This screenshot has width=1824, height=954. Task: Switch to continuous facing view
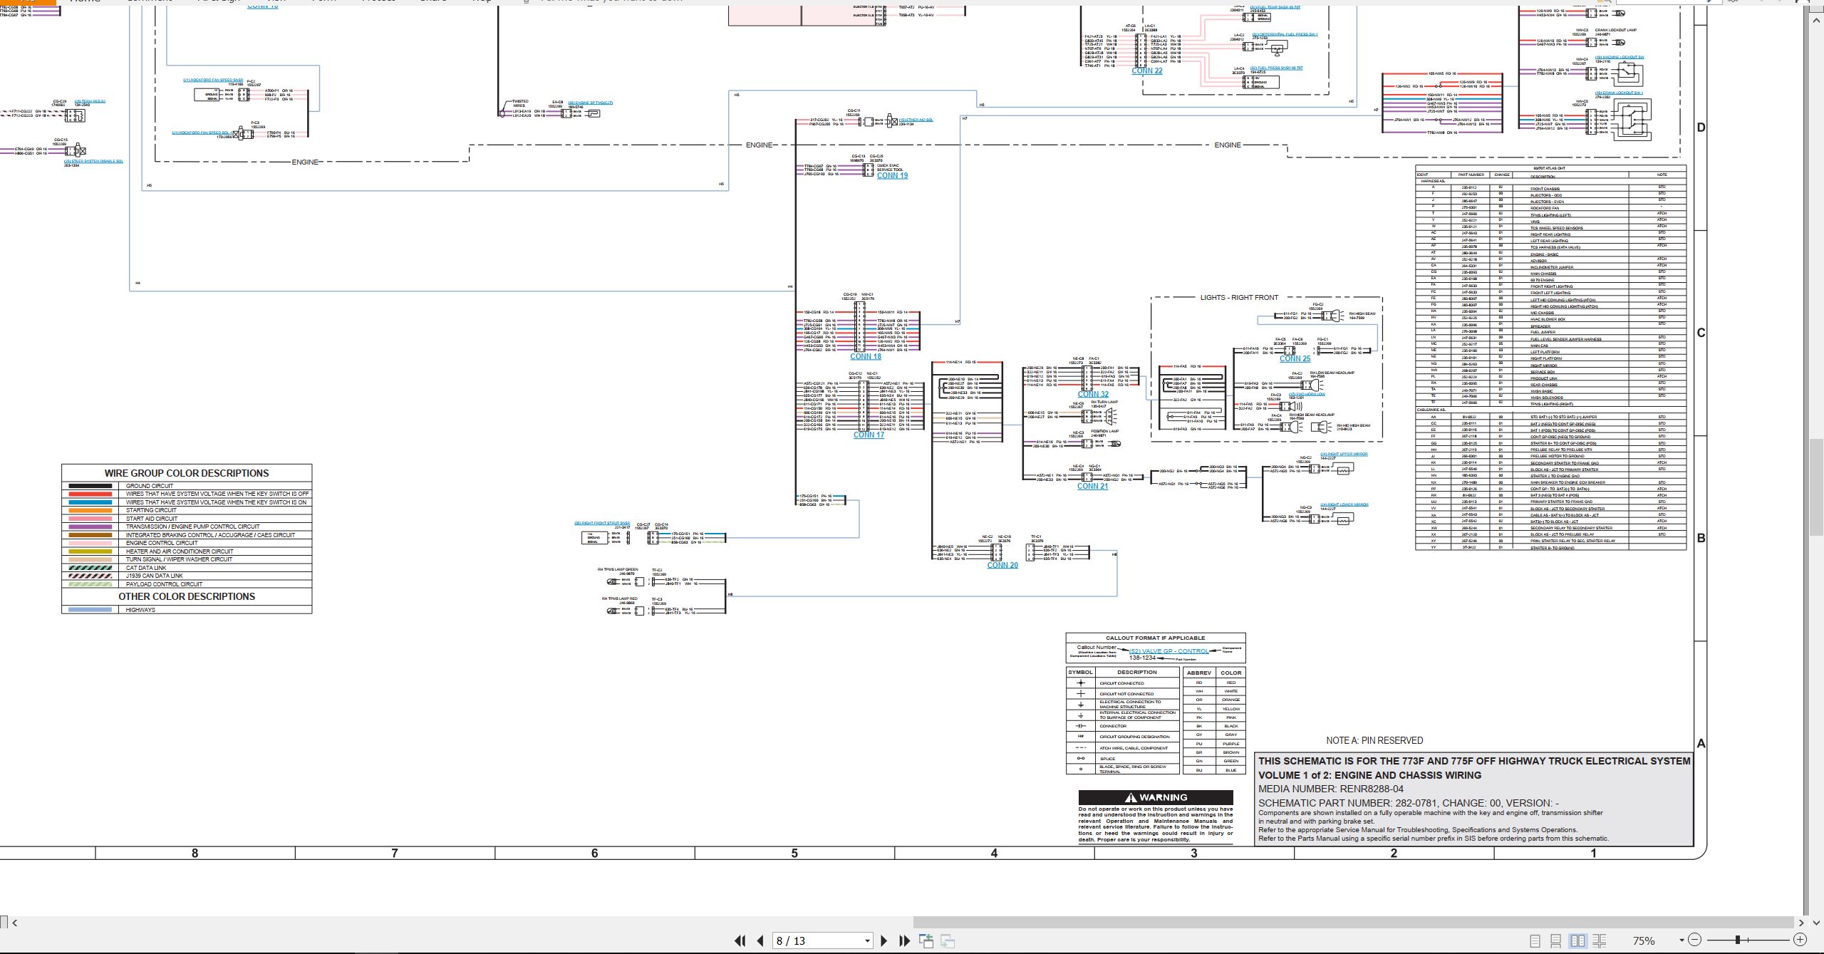(x=1599, y=940)
